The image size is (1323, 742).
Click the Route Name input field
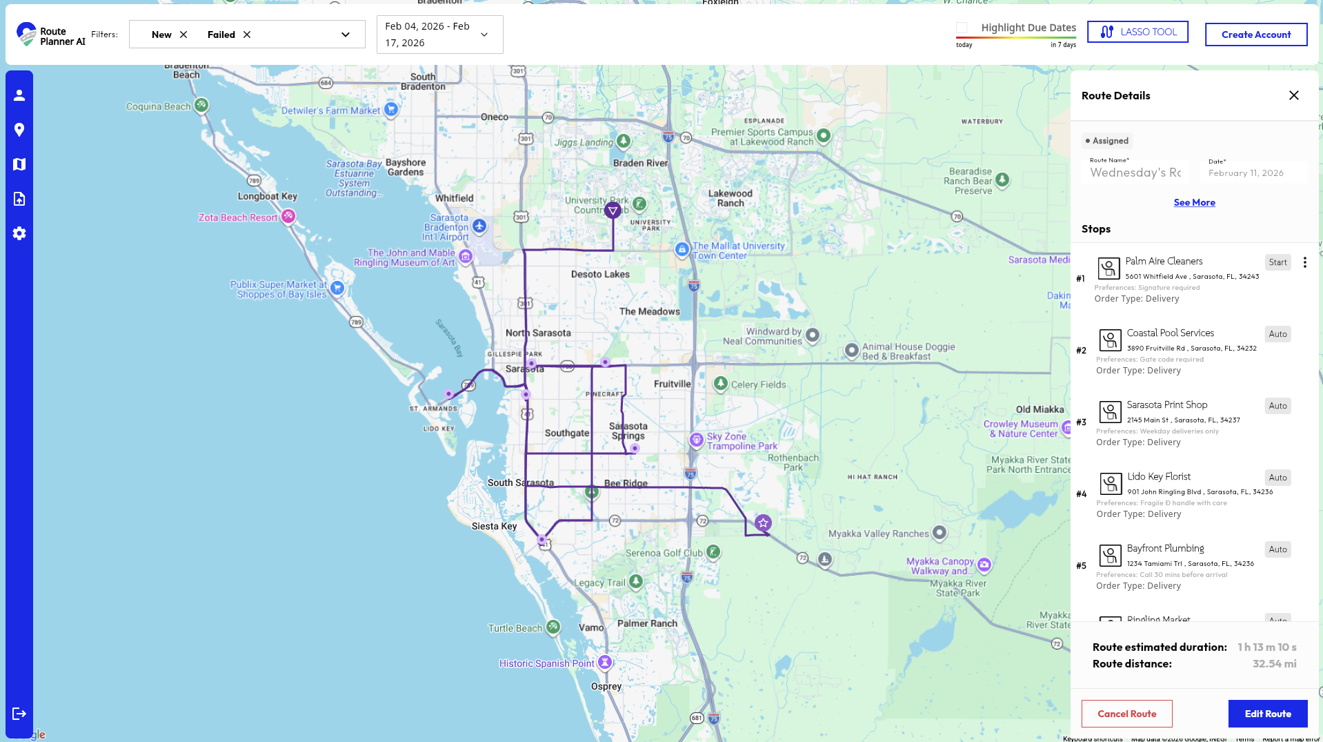(x=1135, y=173)
